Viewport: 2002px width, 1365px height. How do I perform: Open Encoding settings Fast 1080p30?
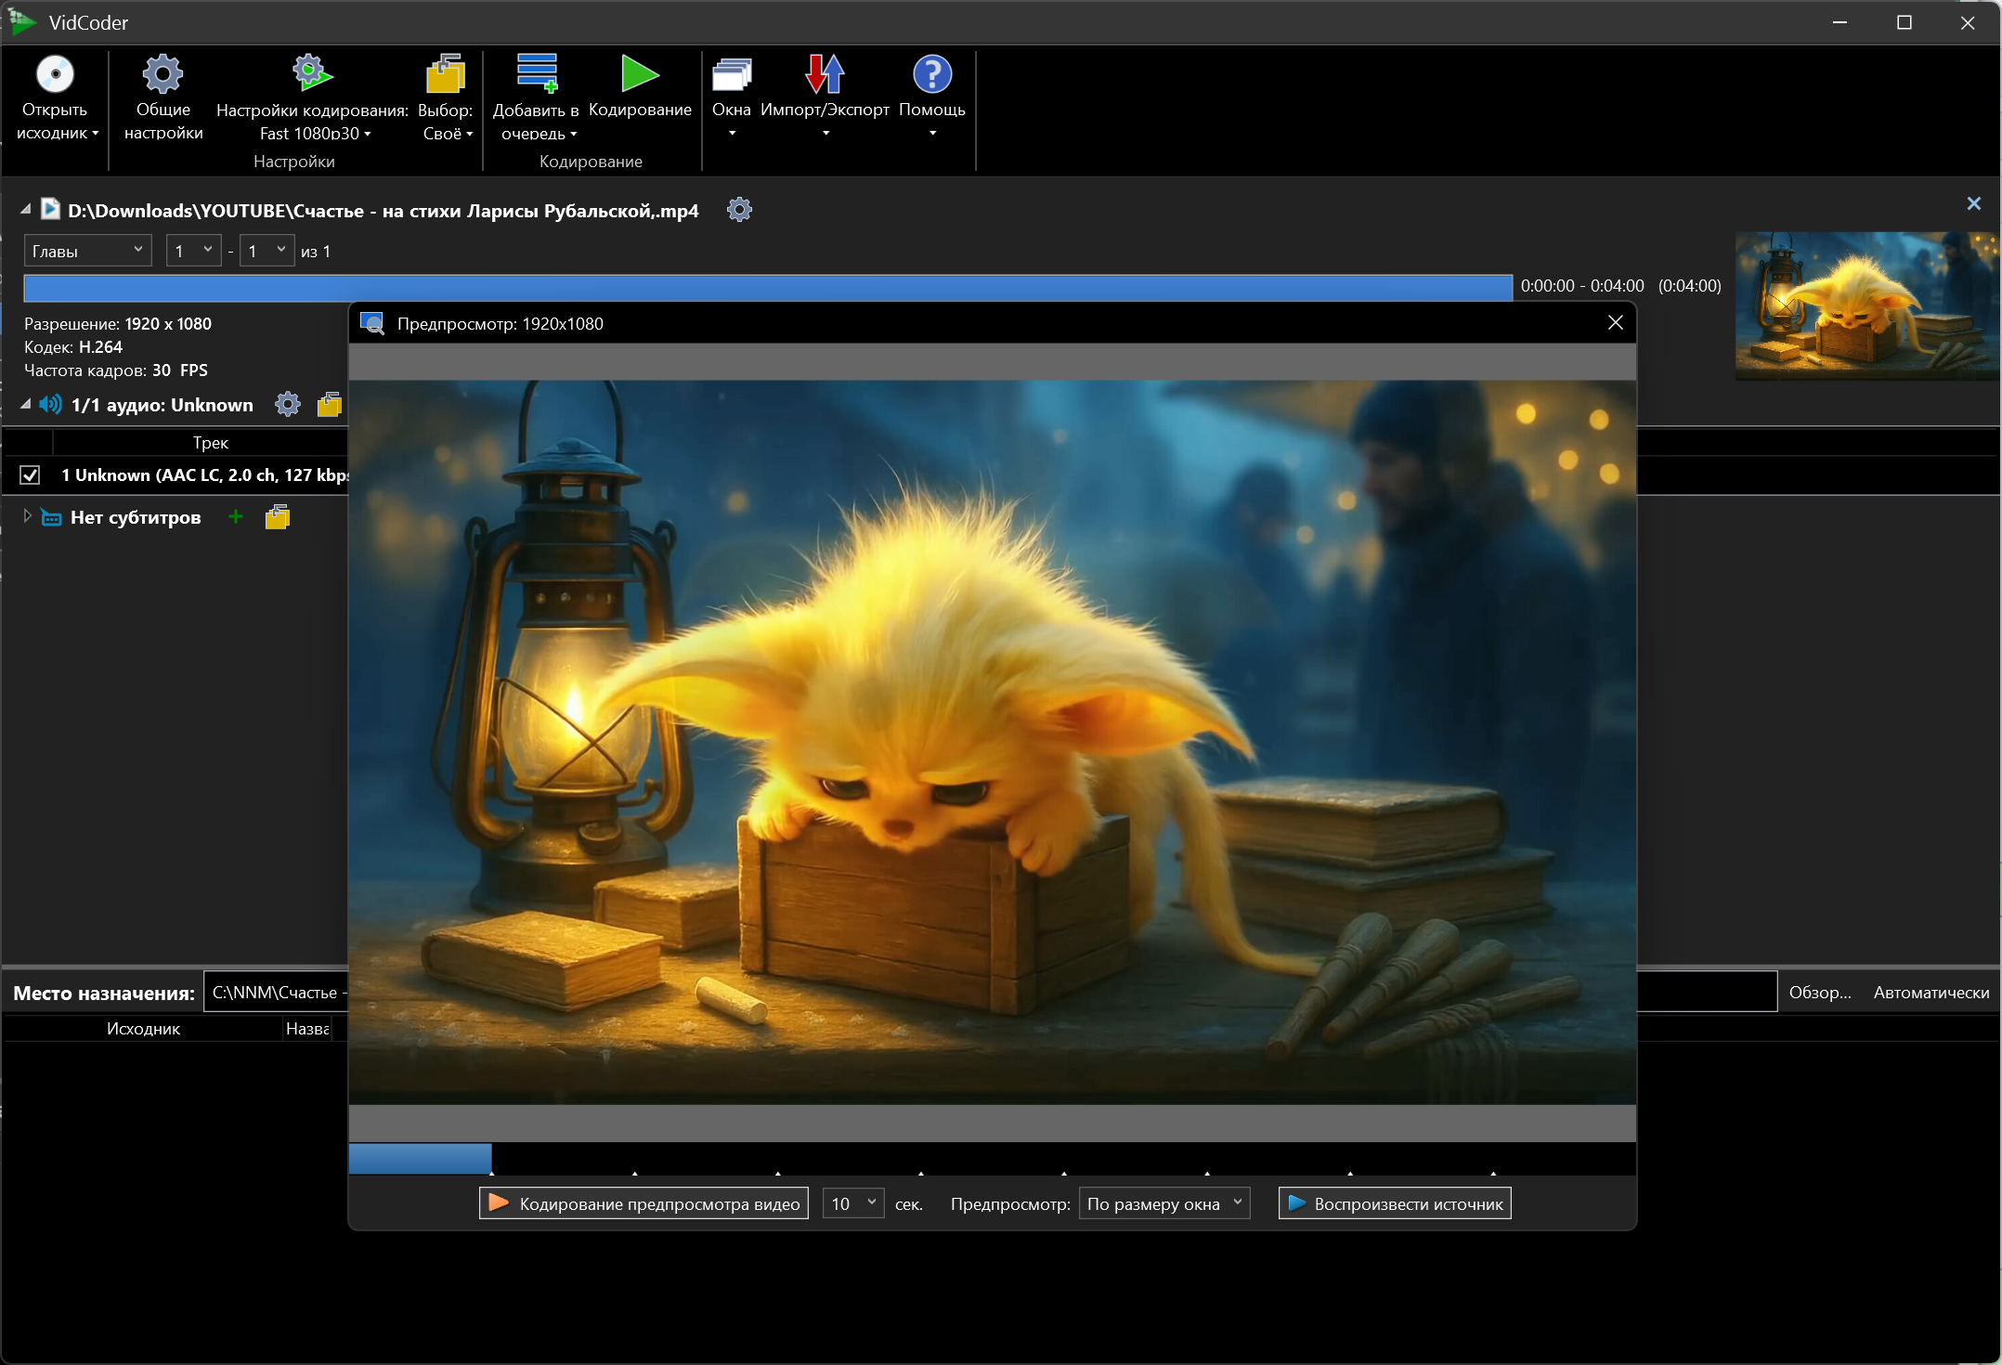(x=312, y=75)
